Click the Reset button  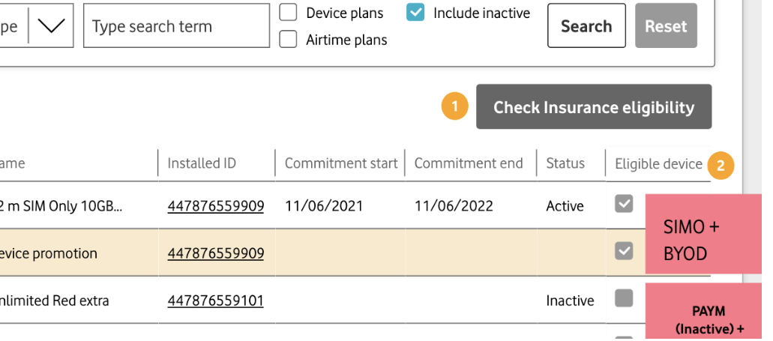click(x=666, y=26)
